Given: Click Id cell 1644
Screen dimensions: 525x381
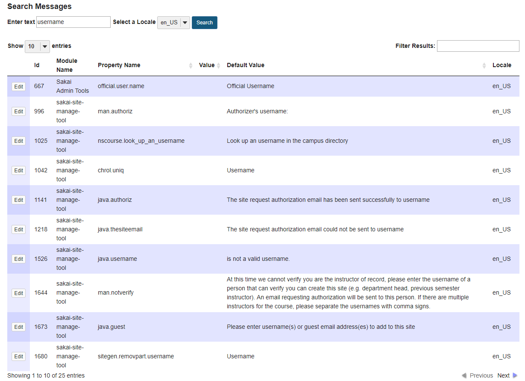Looking at the screenshot, I should pos(41,292).
